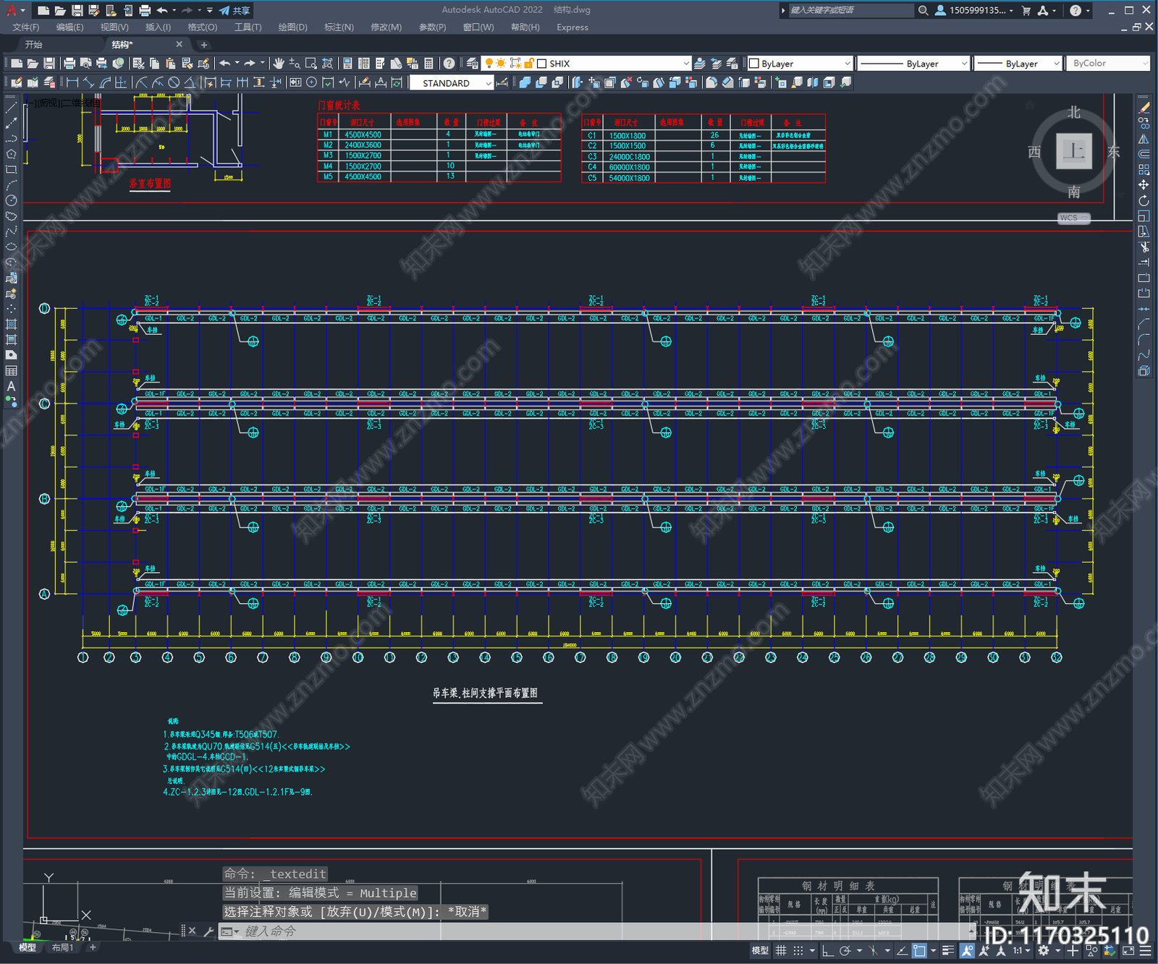Toggle drawing grid display in status bar

click(781, 950)
